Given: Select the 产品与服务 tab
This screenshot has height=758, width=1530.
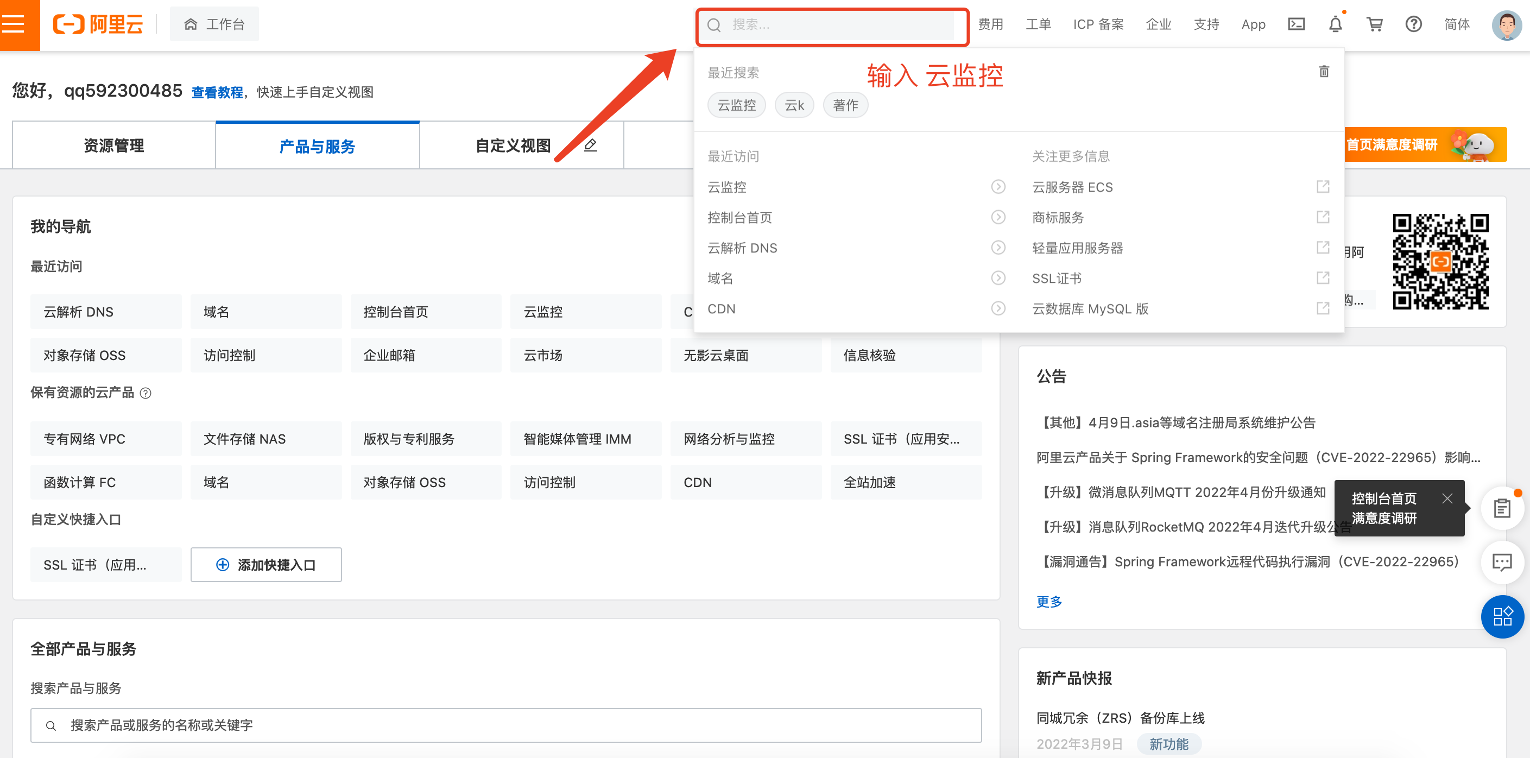Looking at the screenshot, I should pyautogui.click(x=317, y=146).
